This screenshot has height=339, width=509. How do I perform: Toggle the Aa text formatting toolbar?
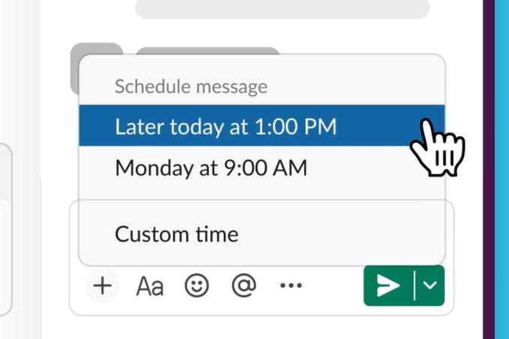(x=149, y=286)
